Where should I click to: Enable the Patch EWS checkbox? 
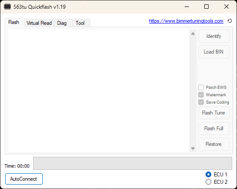click(x=201, y=88)
